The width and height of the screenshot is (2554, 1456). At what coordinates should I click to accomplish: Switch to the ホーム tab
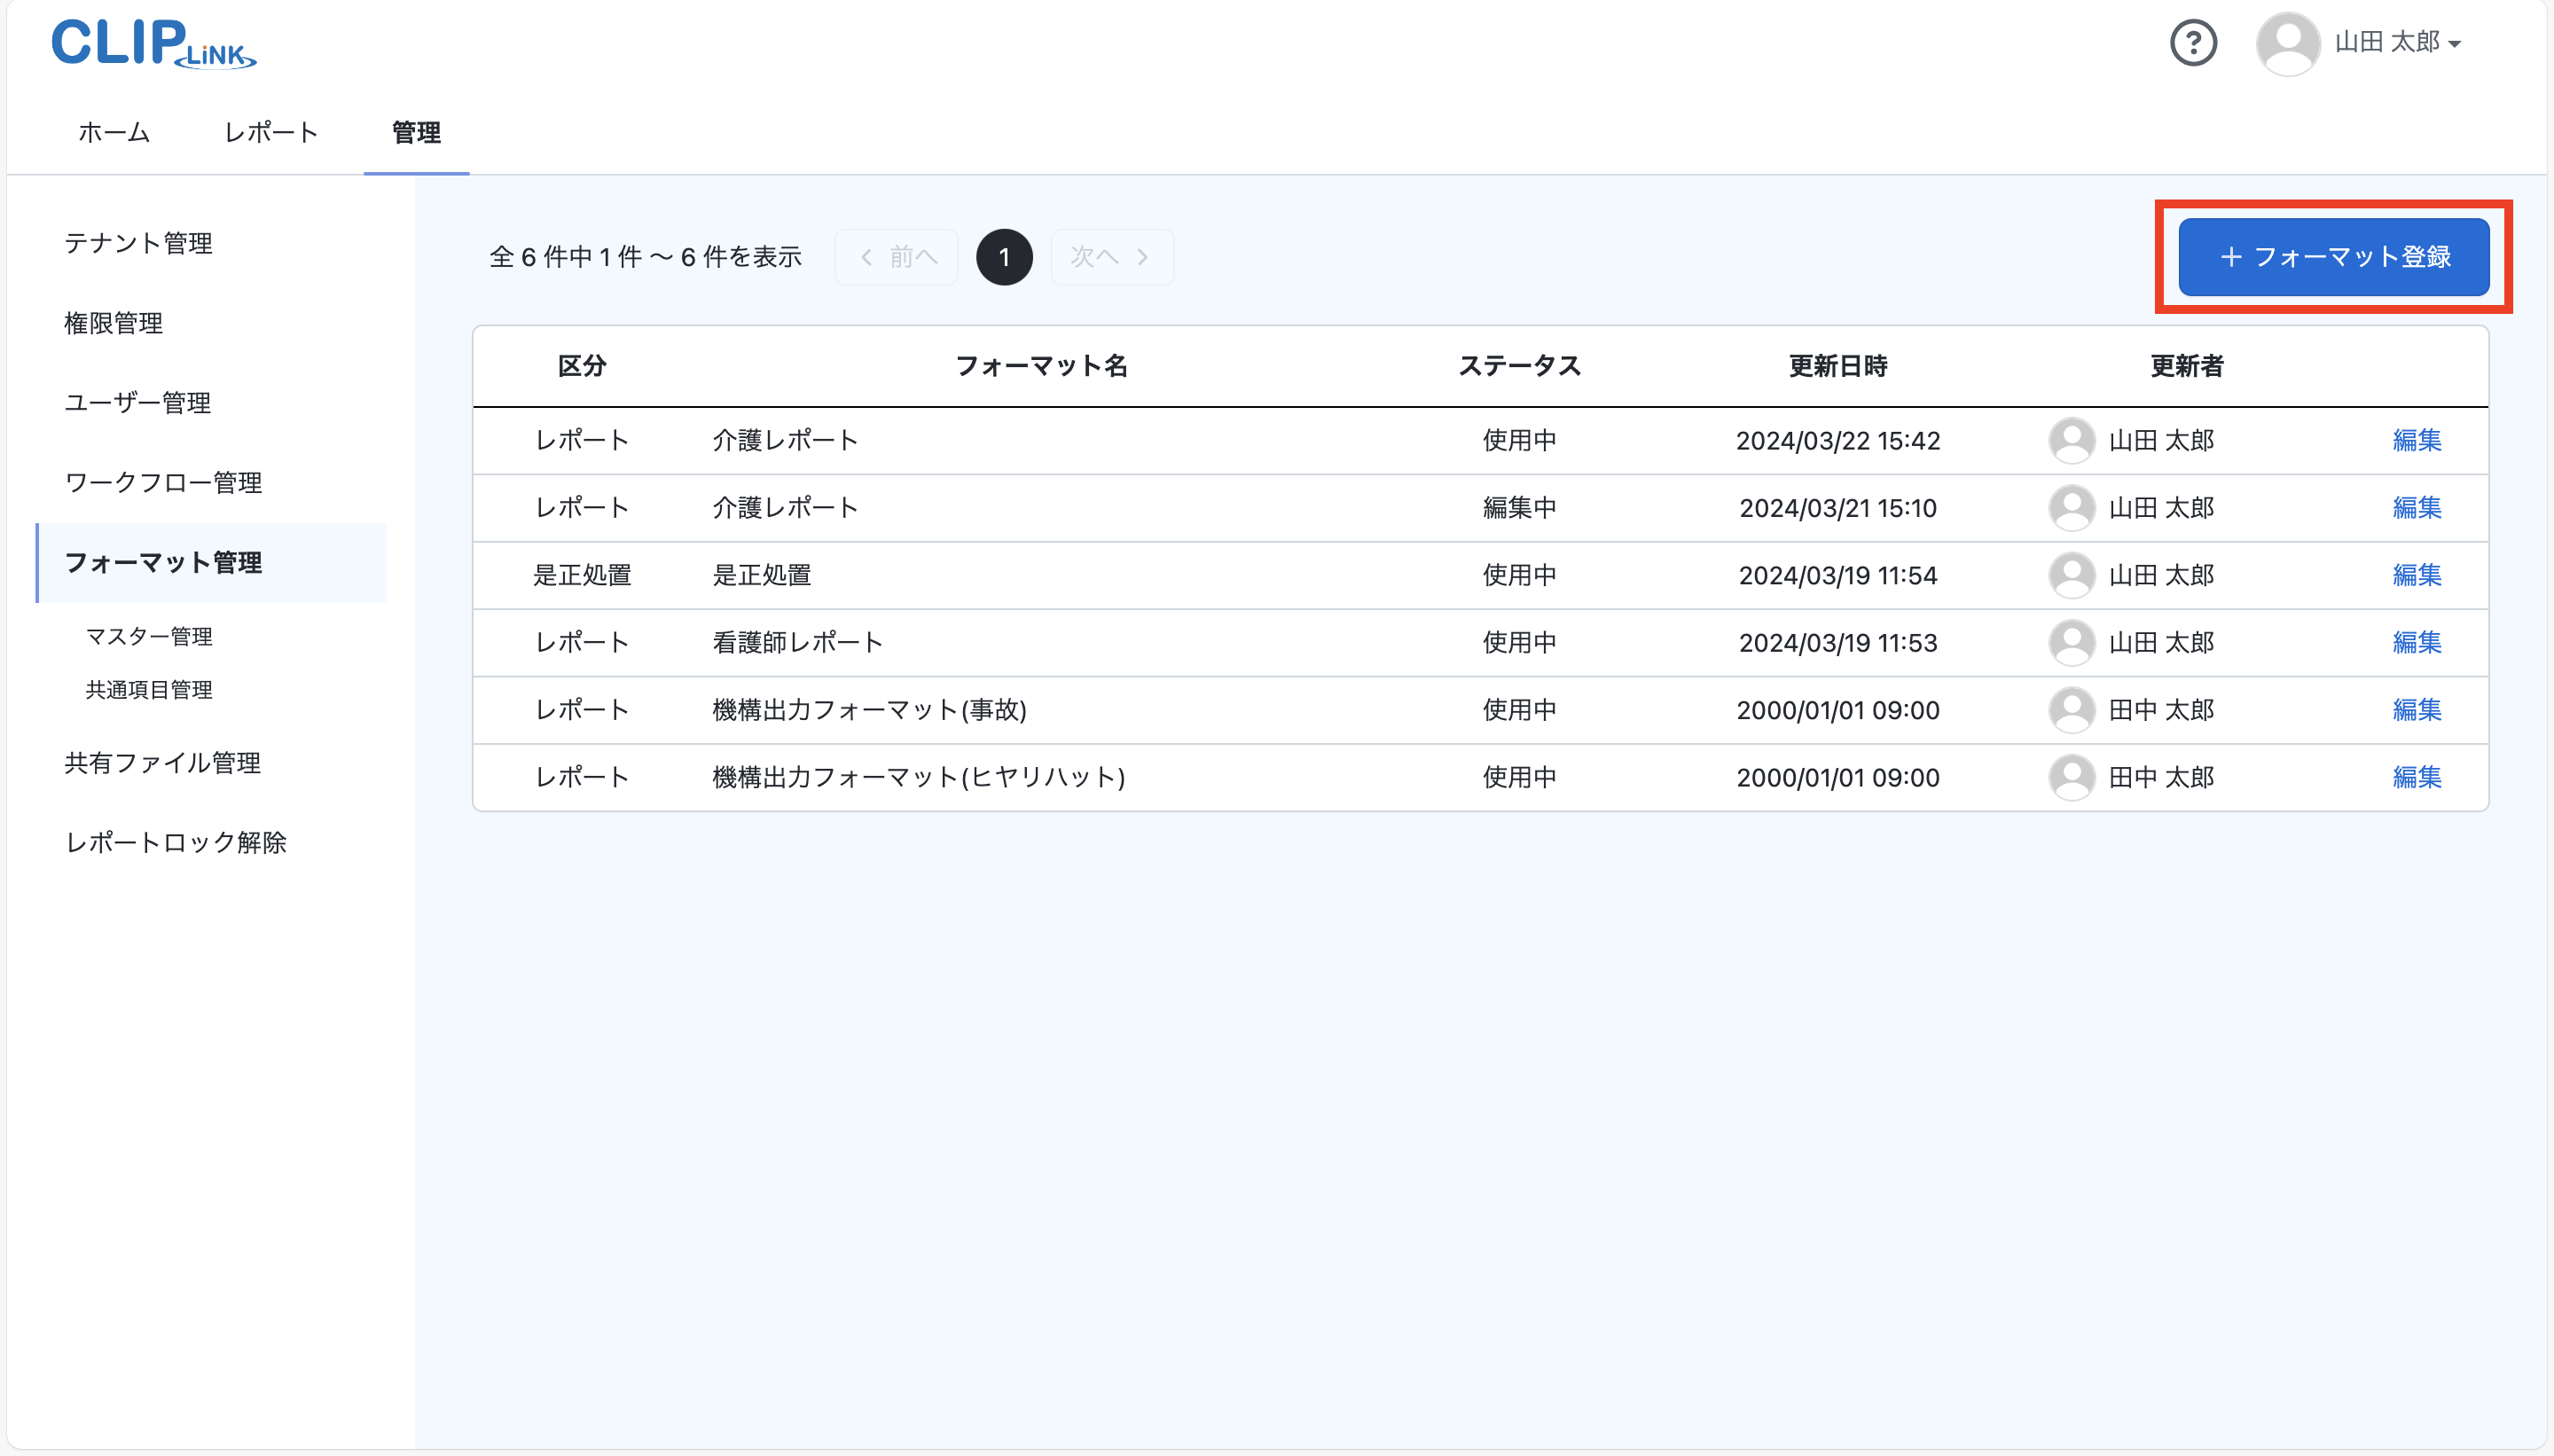pos(114,133)
